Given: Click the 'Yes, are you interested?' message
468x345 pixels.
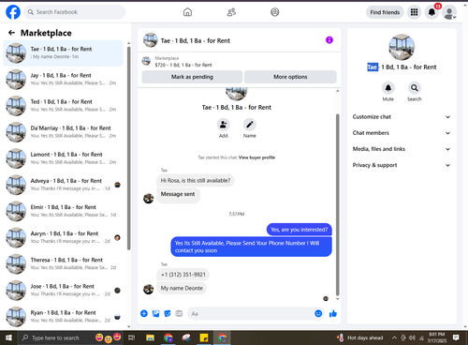Looking at the screenshot, I should tap(299, 230).
